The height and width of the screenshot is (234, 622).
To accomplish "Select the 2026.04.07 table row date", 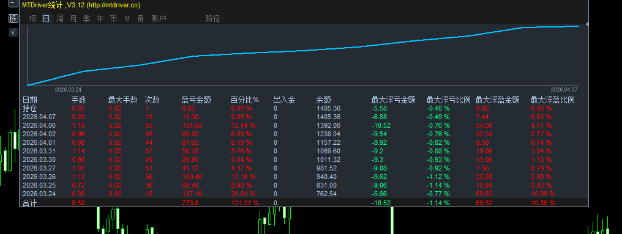I will pyautogui.click(x=39, y=117).
